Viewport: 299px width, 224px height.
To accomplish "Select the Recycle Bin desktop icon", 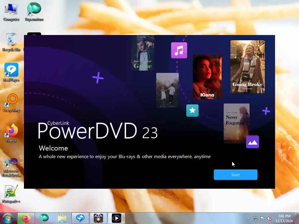I will (x=11, y=42).
